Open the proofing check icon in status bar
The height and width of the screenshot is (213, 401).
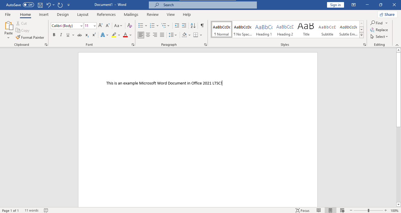[x=46, y=210]
